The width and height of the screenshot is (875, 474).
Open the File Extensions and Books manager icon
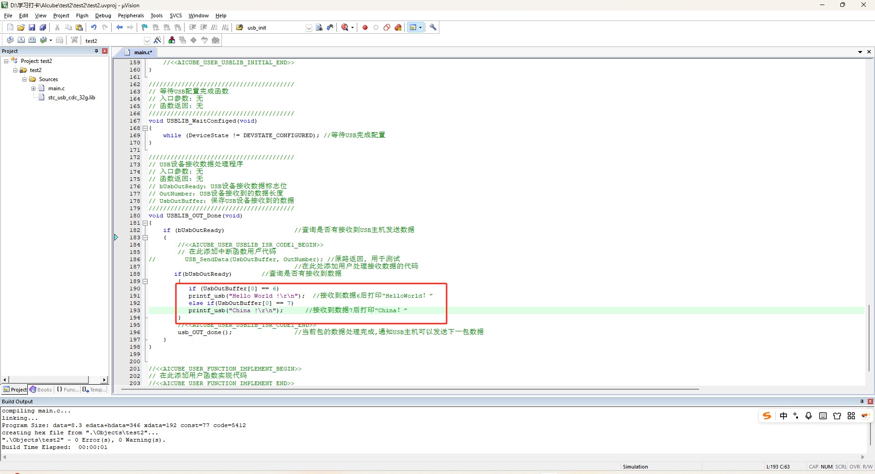pyautogui.click(x=171, y=40)
